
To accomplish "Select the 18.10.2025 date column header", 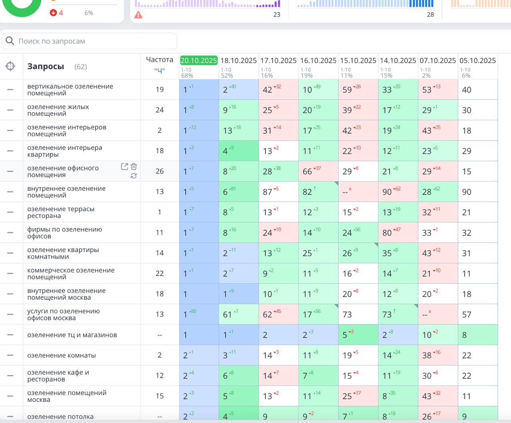I will pos(238,60).
